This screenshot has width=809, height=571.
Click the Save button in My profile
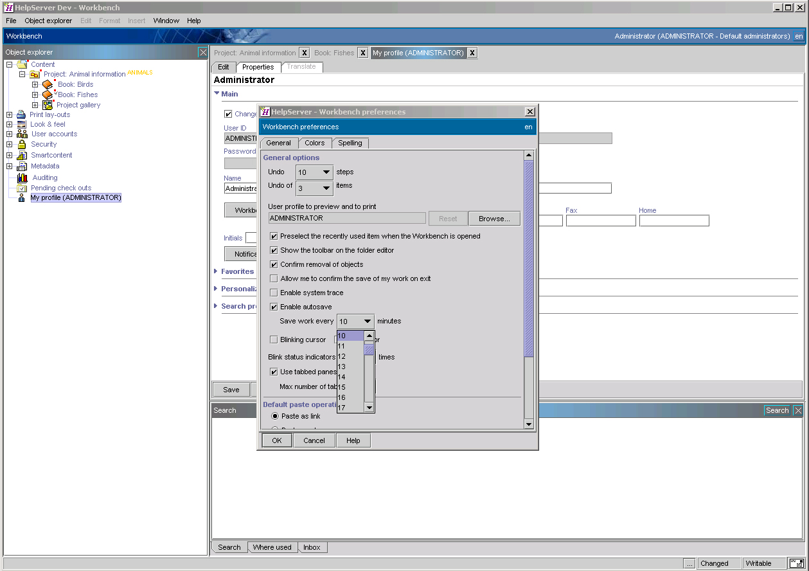tap(231, 390)
